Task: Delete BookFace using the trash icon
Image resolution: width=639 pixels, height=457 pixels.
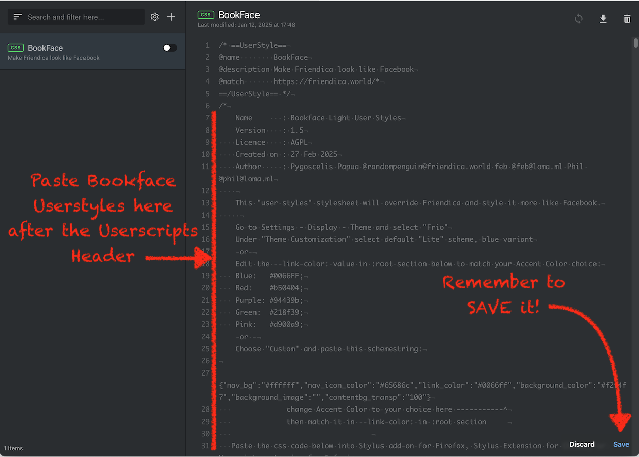Action: click(x=627, y=19)
